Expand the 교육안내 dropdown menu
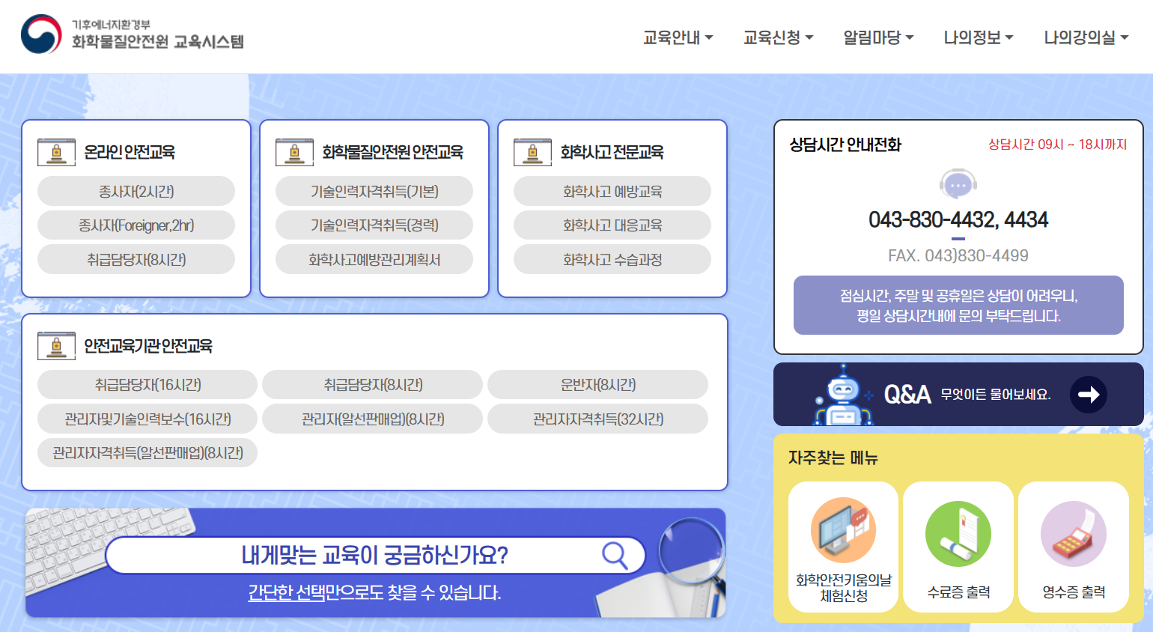This screenshot has width=1153, height=632. pyautogui.click(x=678, y=37)
